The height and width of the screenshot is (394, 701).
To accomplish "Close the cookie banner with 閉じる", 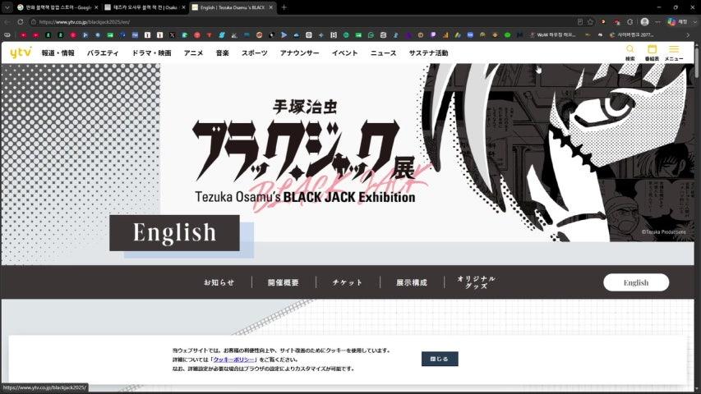I will tap(440, 359).
